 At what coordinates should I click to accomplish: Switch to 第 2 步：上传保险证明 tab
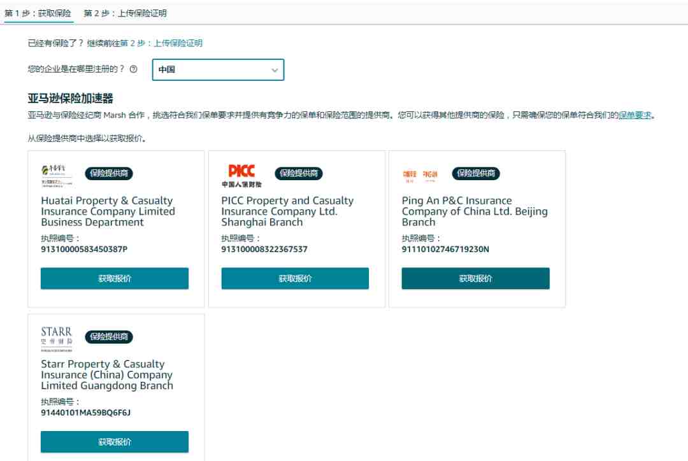click(x=125, y=13)
